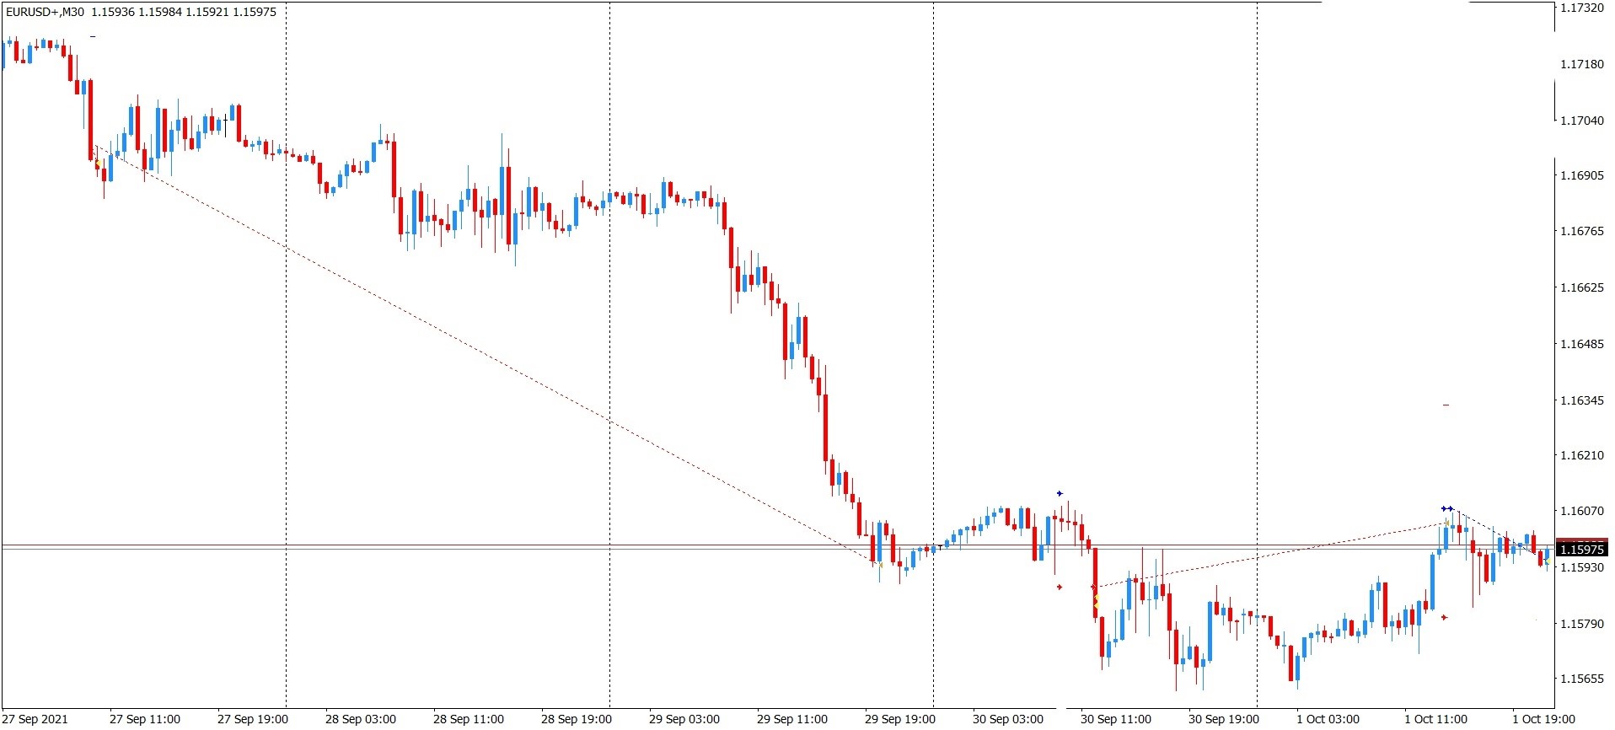The image size is (1615, 730).
Task: Click the 1.16485 price axis label
Action: [x=1582, y=344]
